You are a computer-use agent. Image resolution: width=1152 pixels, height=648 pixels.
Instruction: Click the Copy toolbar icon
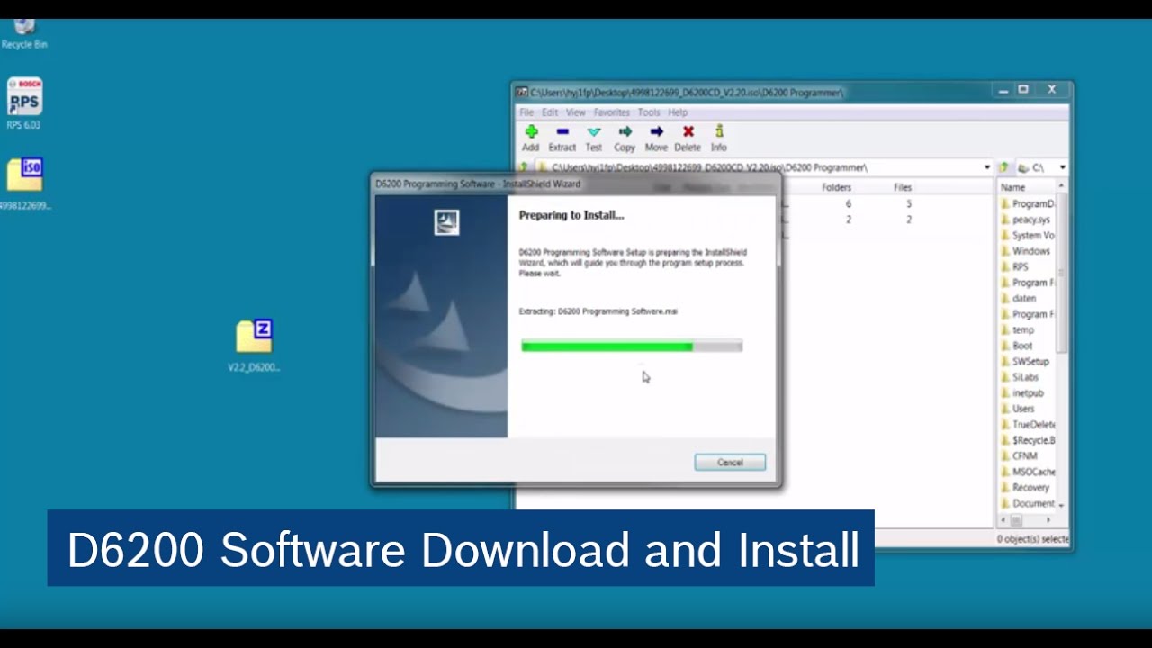point(625,138)
